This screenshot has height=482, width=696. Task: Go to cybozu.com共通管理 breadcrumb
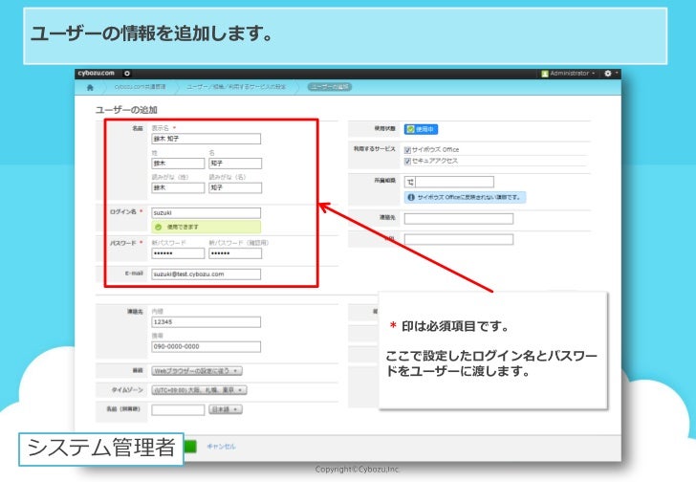pyautogui.click(x=140, y=87)
